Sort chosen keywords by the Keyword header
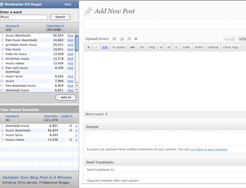Viewport: 246px width, 188px height. 12,116
